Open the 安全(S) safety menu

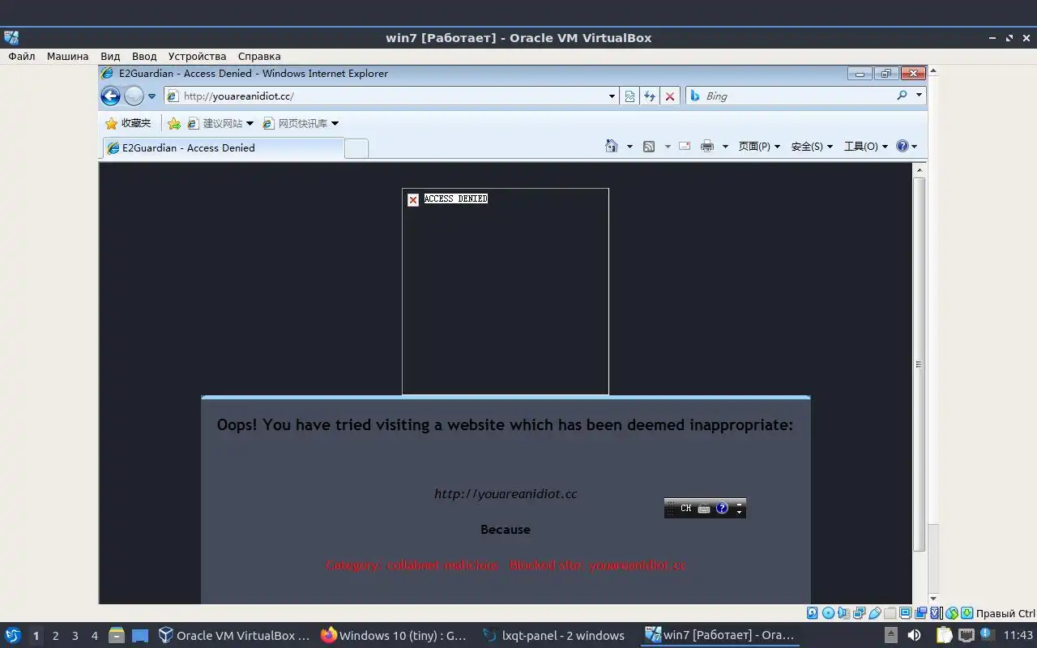pyautogui.click(x=812, y=147)
